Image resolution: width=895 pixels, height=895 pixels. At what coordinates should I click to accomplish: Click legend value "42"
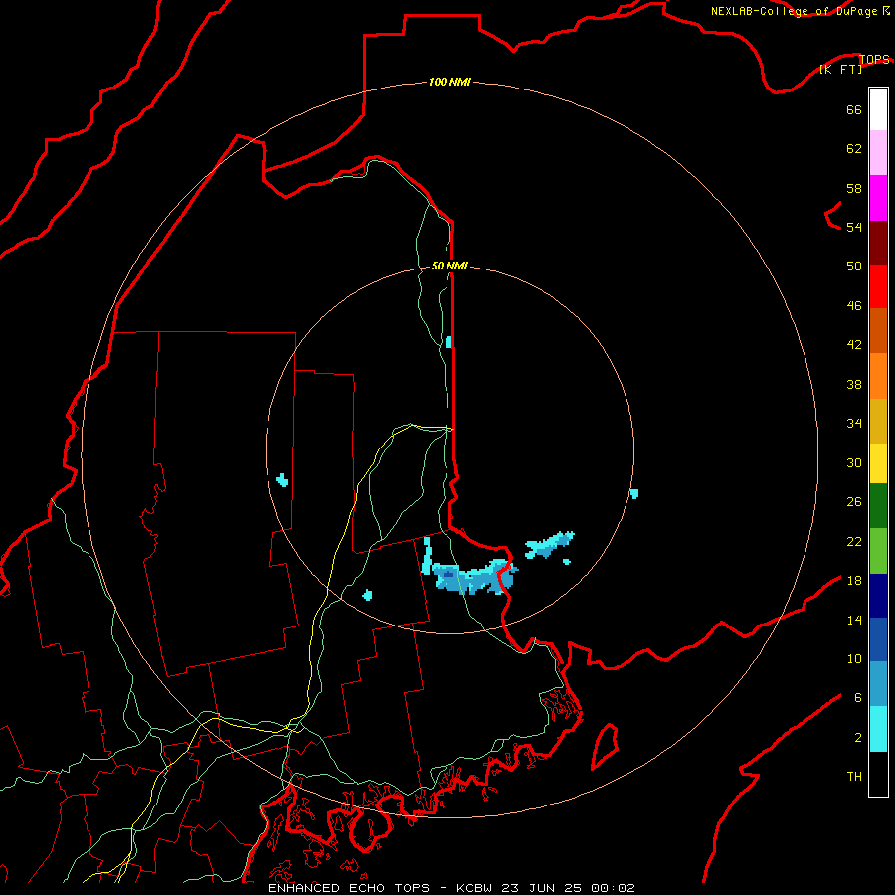click(x=854, y=344)
